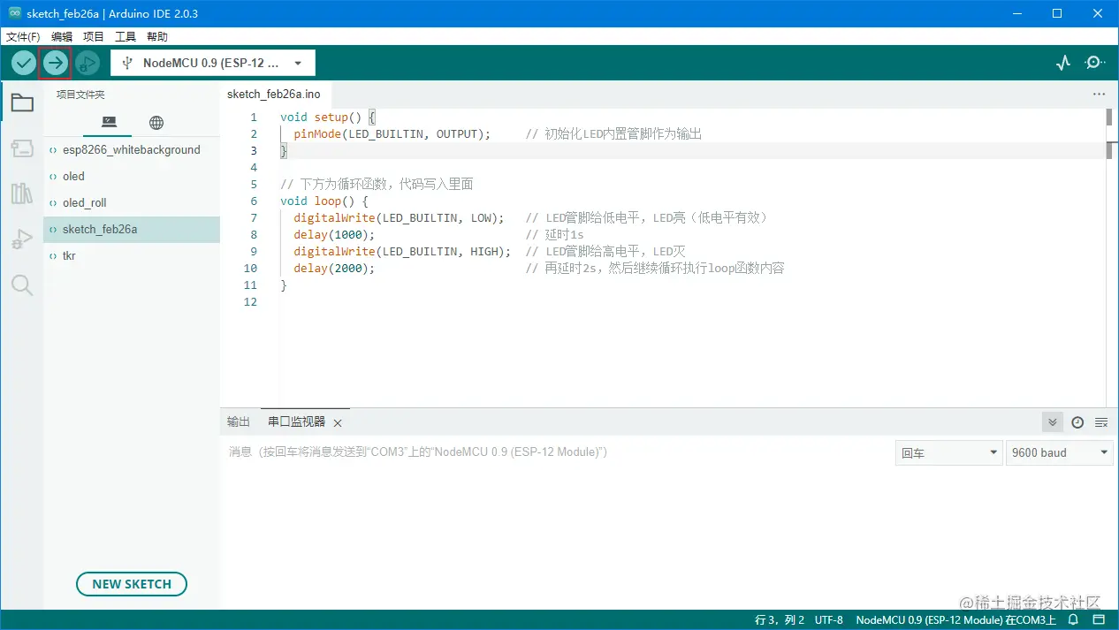The width and height of the screenshot is (1119, 630).
Task: Click delay(1000) in code
Action: 334,234
